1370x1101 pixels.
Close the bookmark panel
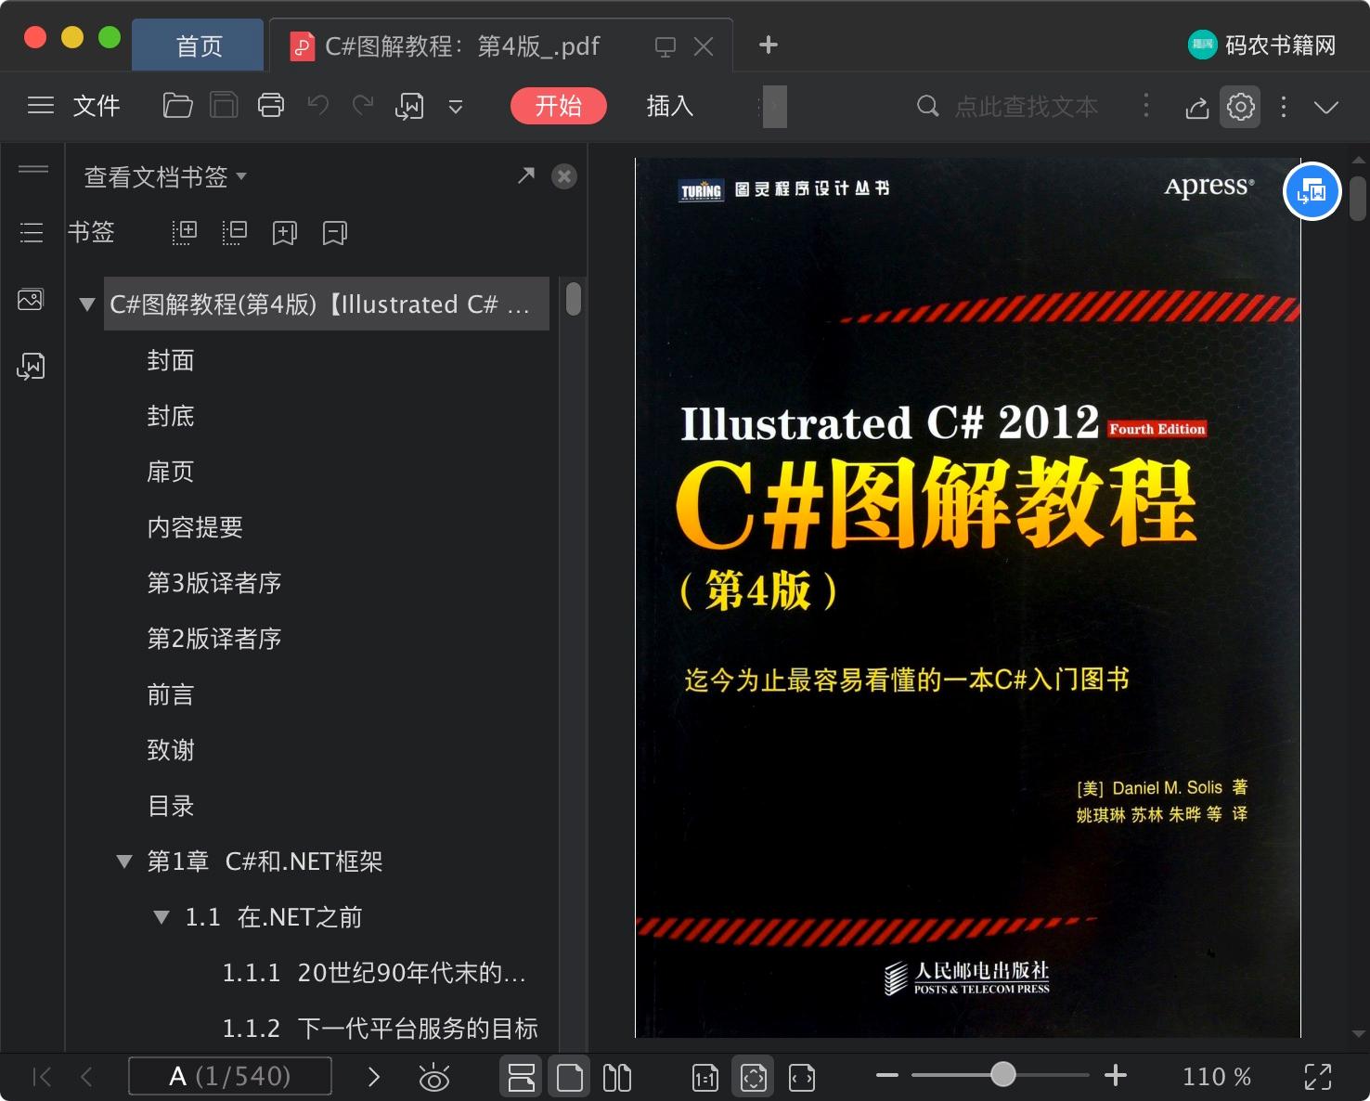[x=564, y=176]
